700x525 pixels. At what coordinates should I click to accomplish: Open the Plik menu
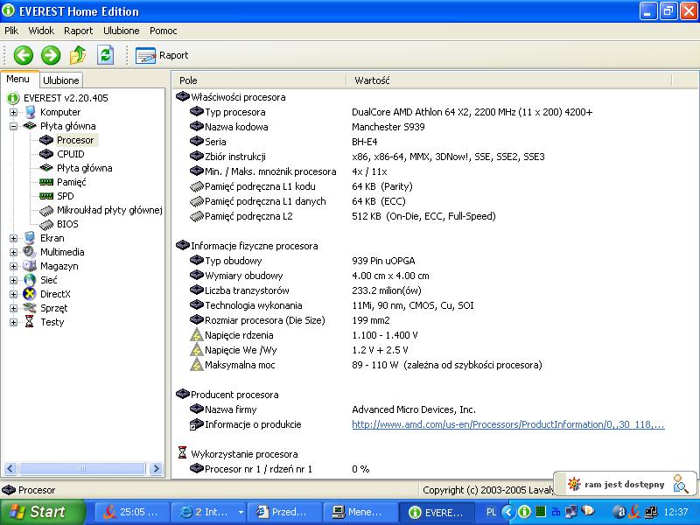click(x=11, y=31)
